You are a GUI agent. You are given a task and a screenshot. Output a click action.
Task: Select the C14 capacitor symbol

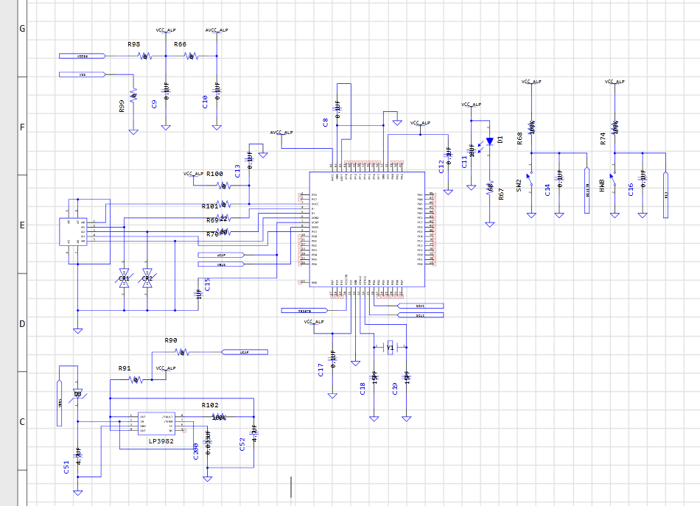pos(559,178)
